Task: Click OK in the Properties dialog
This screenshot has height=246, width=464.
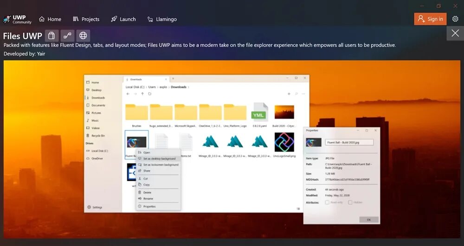Action: [x=369, y=220]
